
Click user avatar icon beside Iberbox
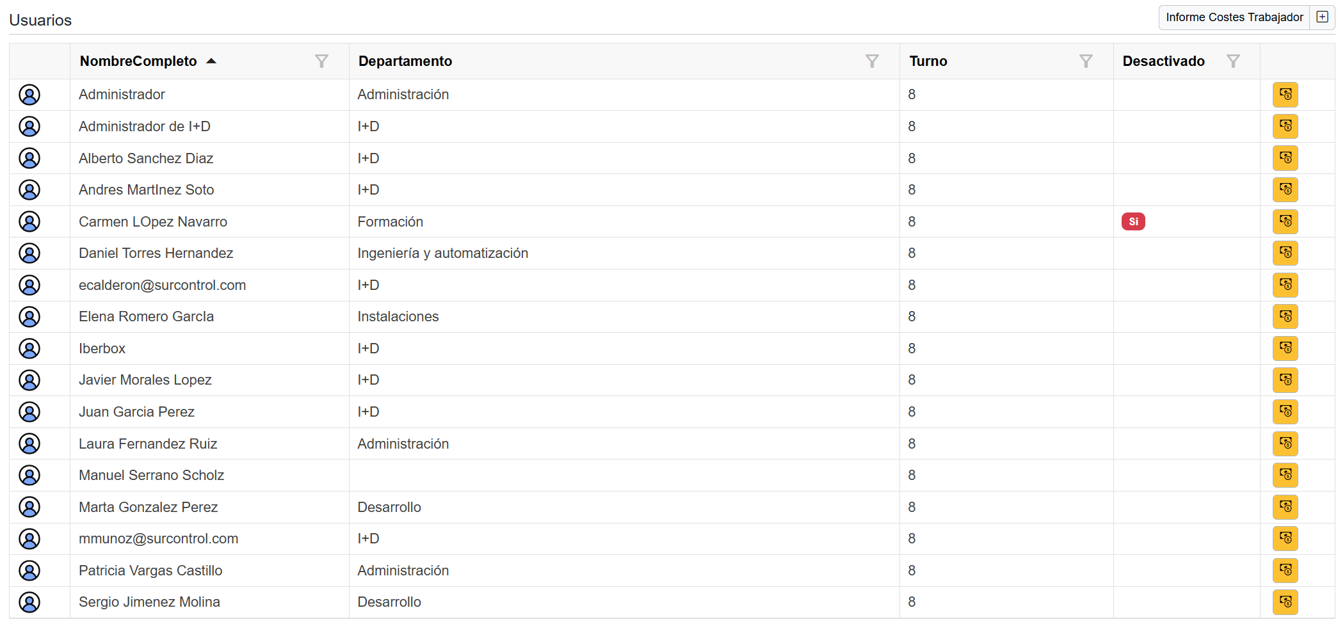pos(29,349)
